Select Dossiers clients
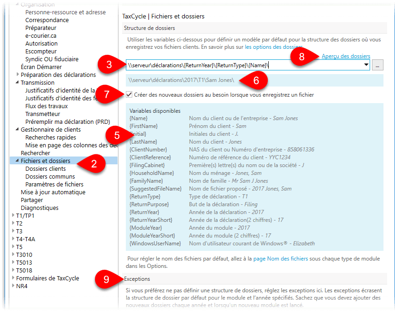Screen dimensions: 395x313 coord(45,168)
